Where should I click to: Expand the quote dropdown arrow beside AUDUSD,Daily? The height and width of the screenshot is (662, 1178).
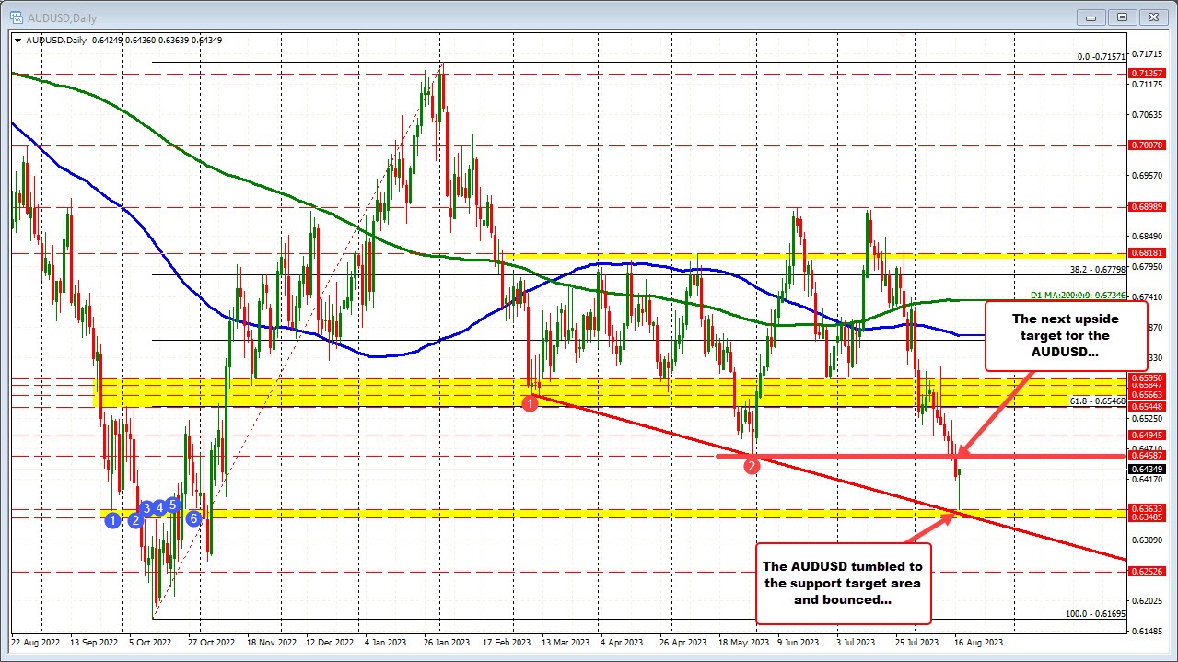[x=17, y=40]
